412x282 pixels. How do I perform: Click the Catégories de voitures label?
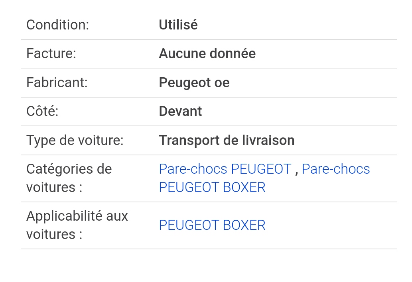tap(69, 178)
